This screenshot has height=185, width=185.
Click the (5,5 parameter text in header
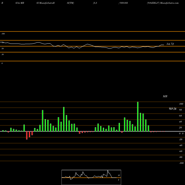pos(95,3)
